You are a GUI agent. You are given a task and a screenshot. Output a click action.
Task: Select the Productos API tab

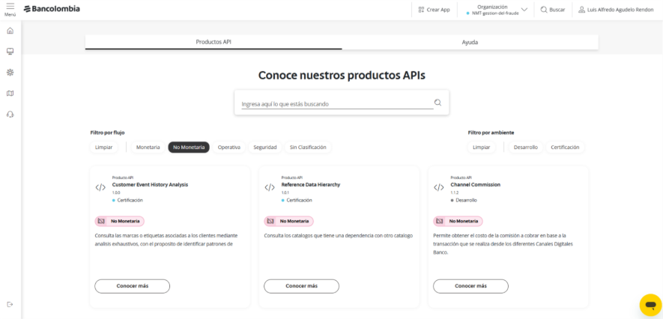(214, 43)
